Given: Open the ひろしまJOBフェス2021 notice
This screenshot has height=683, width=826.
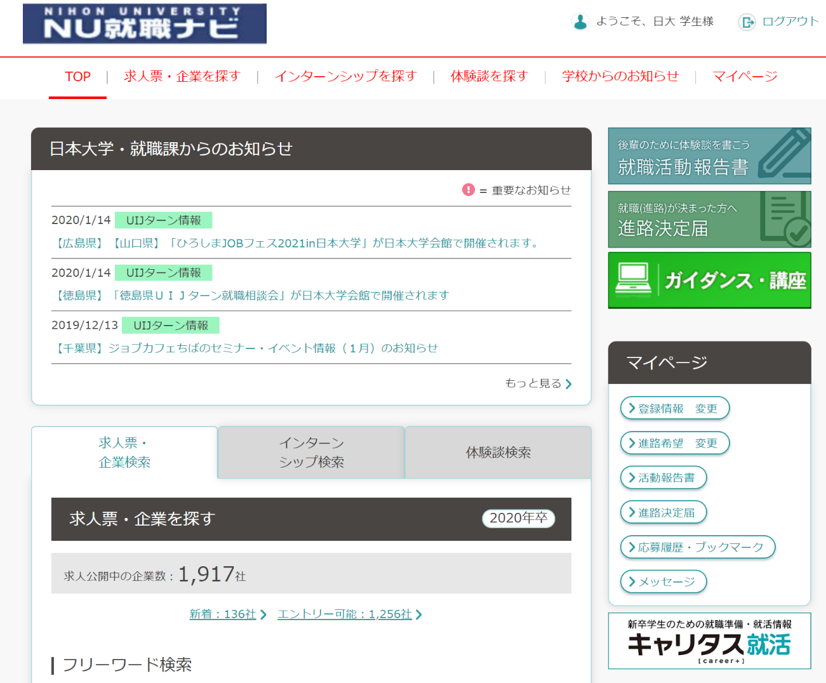Looking at the screenshot, I should click(297, 243).
